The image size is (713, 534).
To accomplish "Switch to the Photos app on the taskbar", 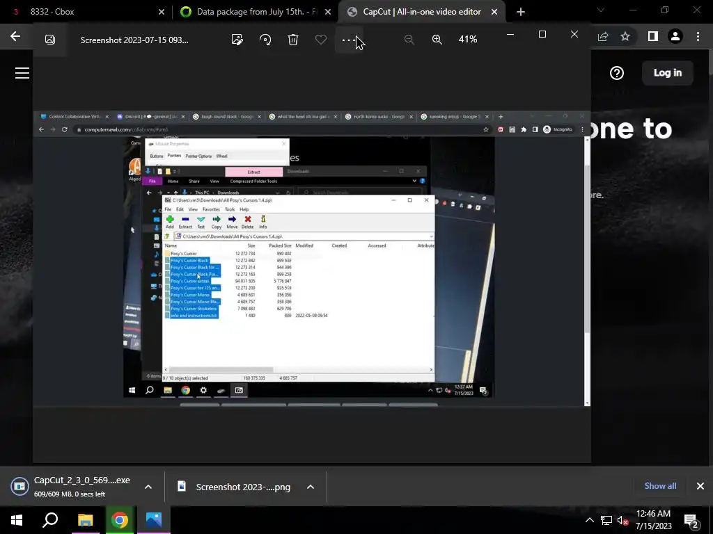I will 154,520.
